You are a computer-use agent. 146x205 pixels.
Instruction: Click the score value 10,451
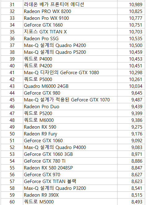tap(136, 66)
